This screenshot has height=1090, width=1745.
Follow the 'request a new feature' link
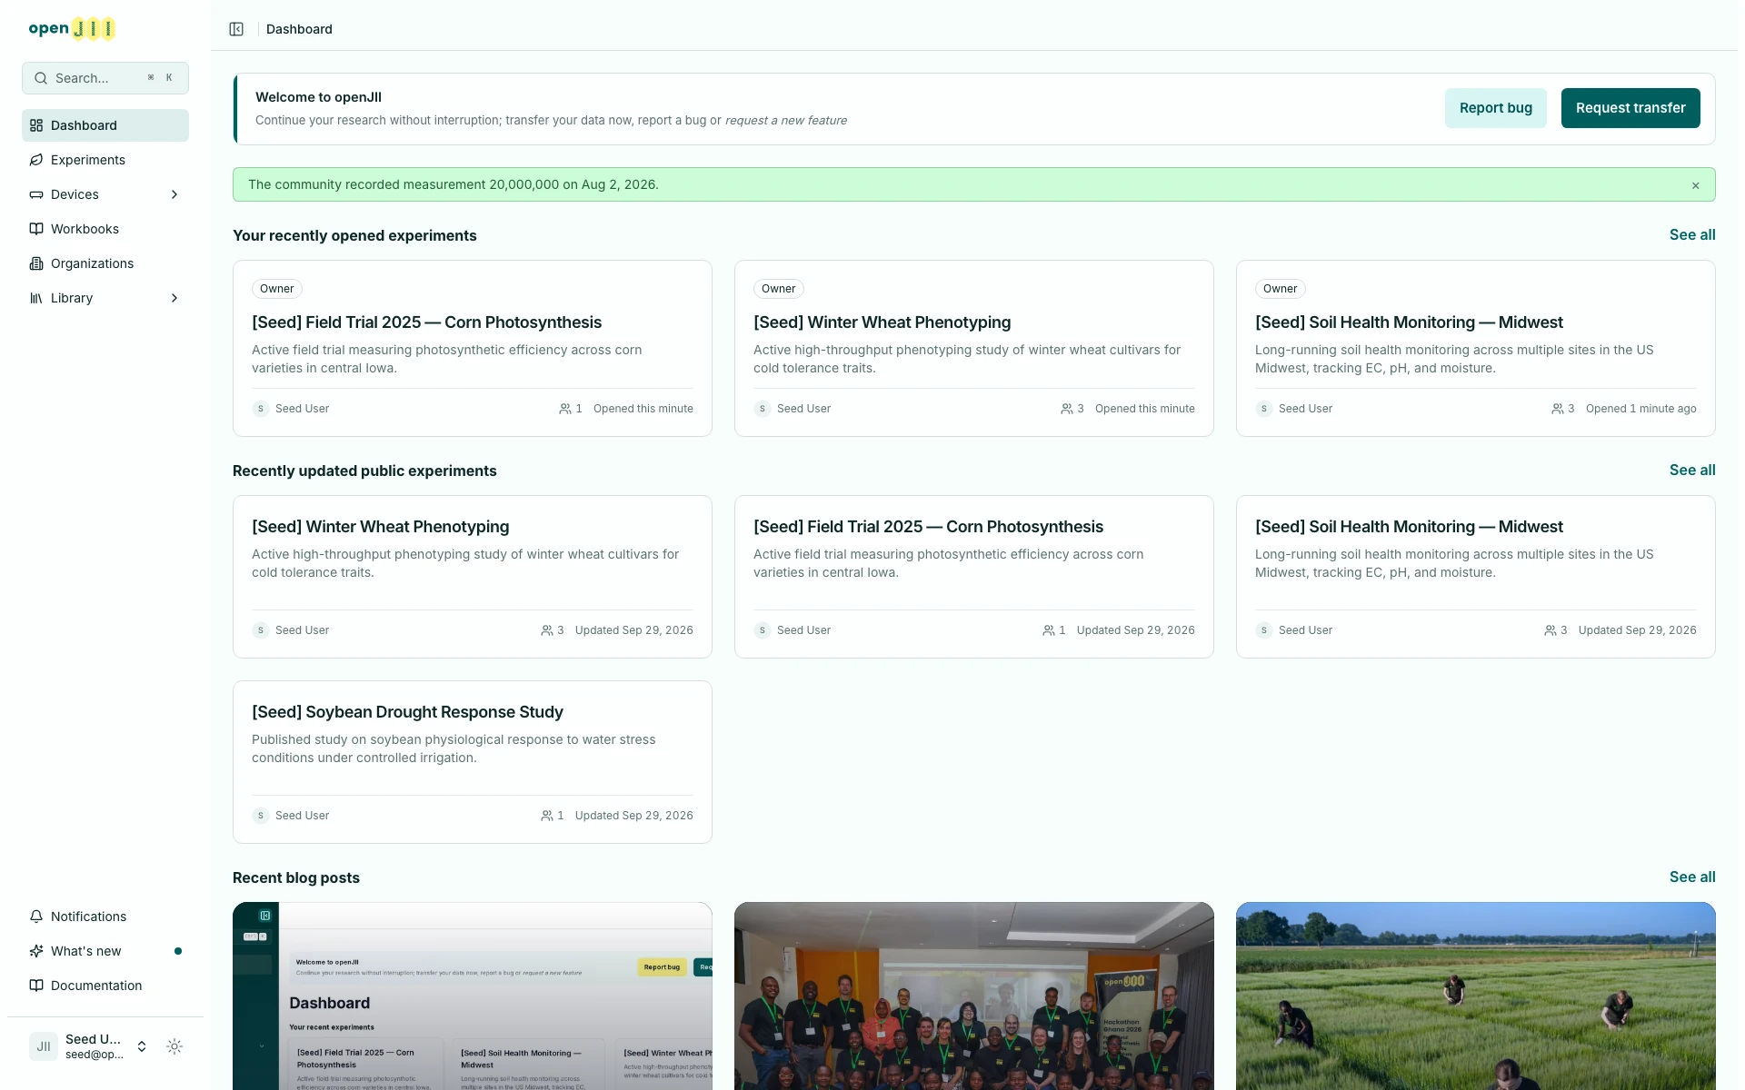click(785, 120)
